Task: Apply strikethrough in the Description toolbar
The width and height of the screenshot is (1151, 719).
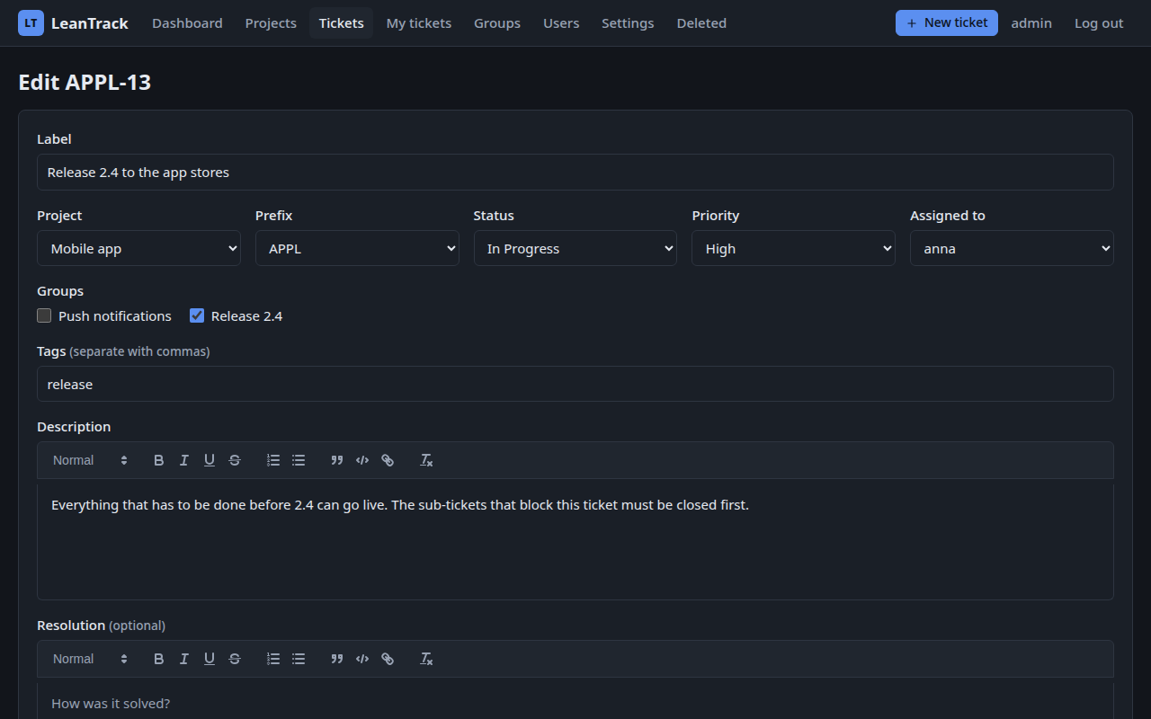Action: [235, 460]
